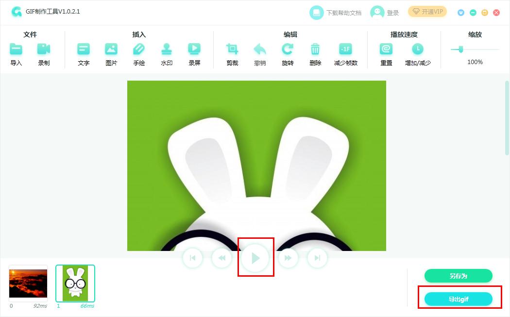This screenshot has height=317, width=510.
Task: Select the 剪裁 crop icon
Action: pos(232,52)
